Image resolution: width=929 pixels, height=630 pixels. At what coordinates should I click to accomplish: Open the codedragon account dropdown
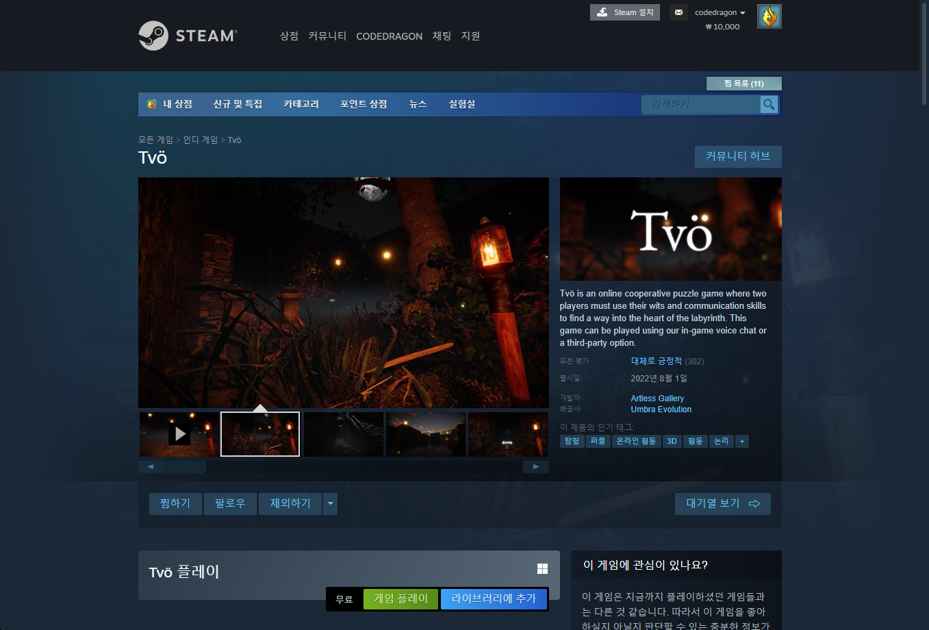coord(720,12)
